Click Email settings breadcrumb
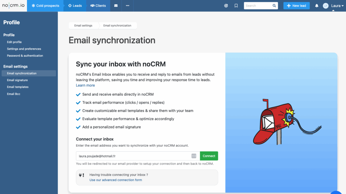The width and height of the screenshot is (346, 194). pyautogui.click(x=83, y=26)
